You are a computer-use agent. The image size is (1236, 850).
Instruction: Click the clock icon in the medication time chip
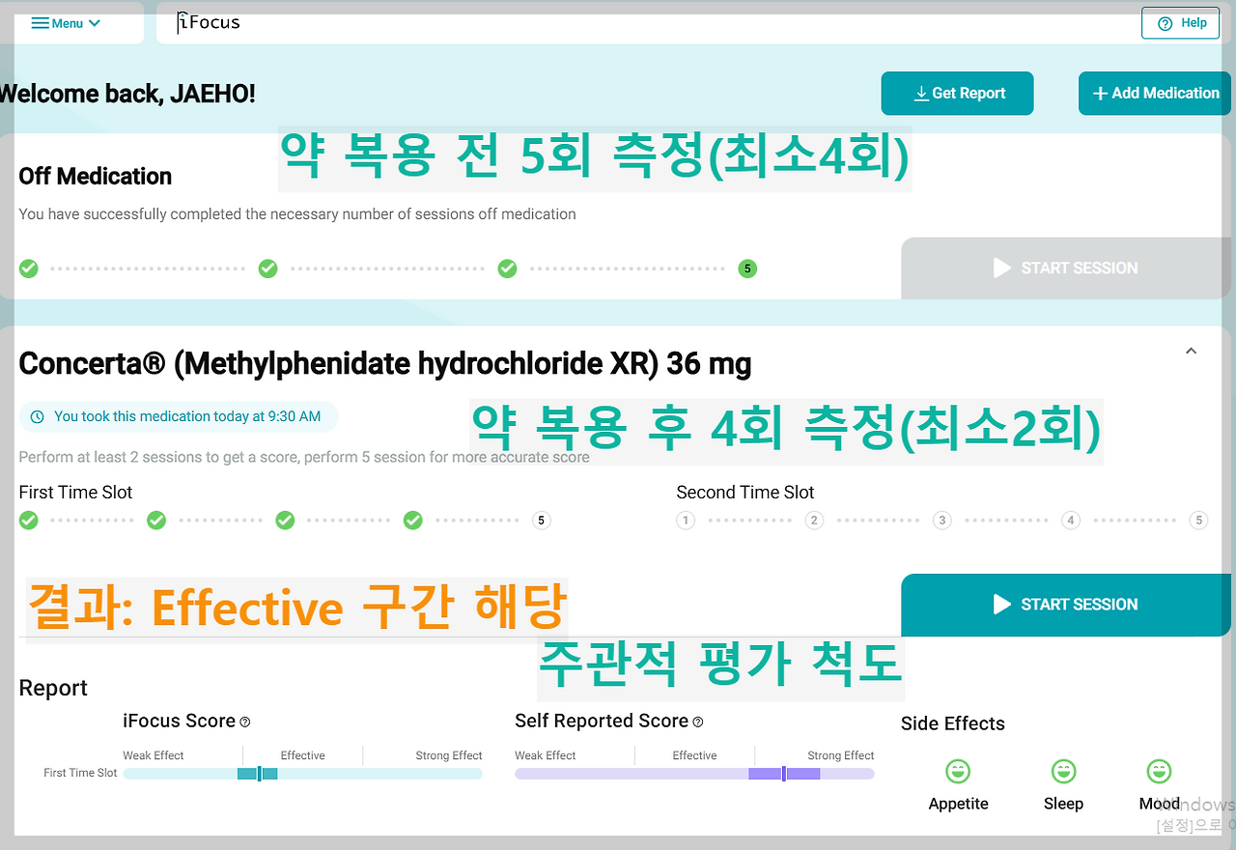38,417
